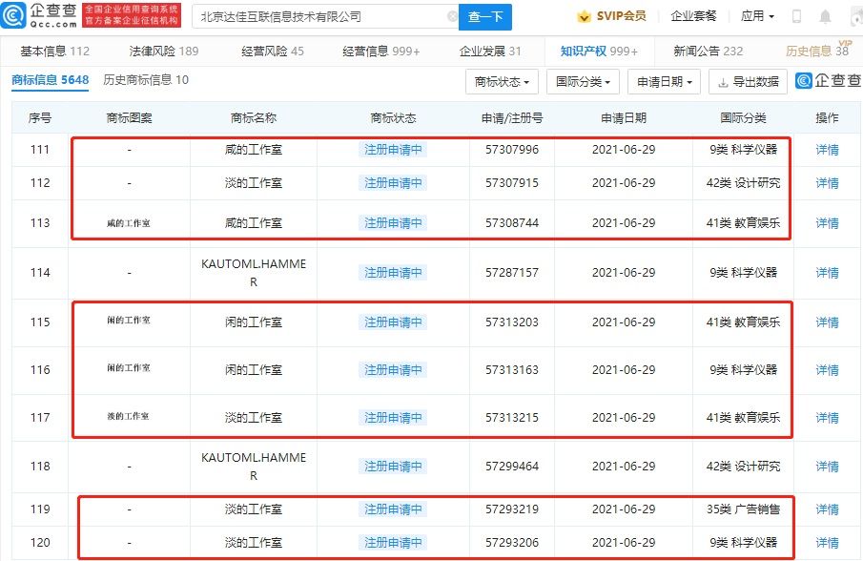863x561 pixels.
Task: Click 42类 设计研究 cell in row 112
Action: point(743,183)
